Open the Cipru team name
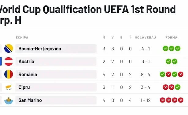Viewport: 188px width, 115px height. pyautogui.click(x=24, y=87)
